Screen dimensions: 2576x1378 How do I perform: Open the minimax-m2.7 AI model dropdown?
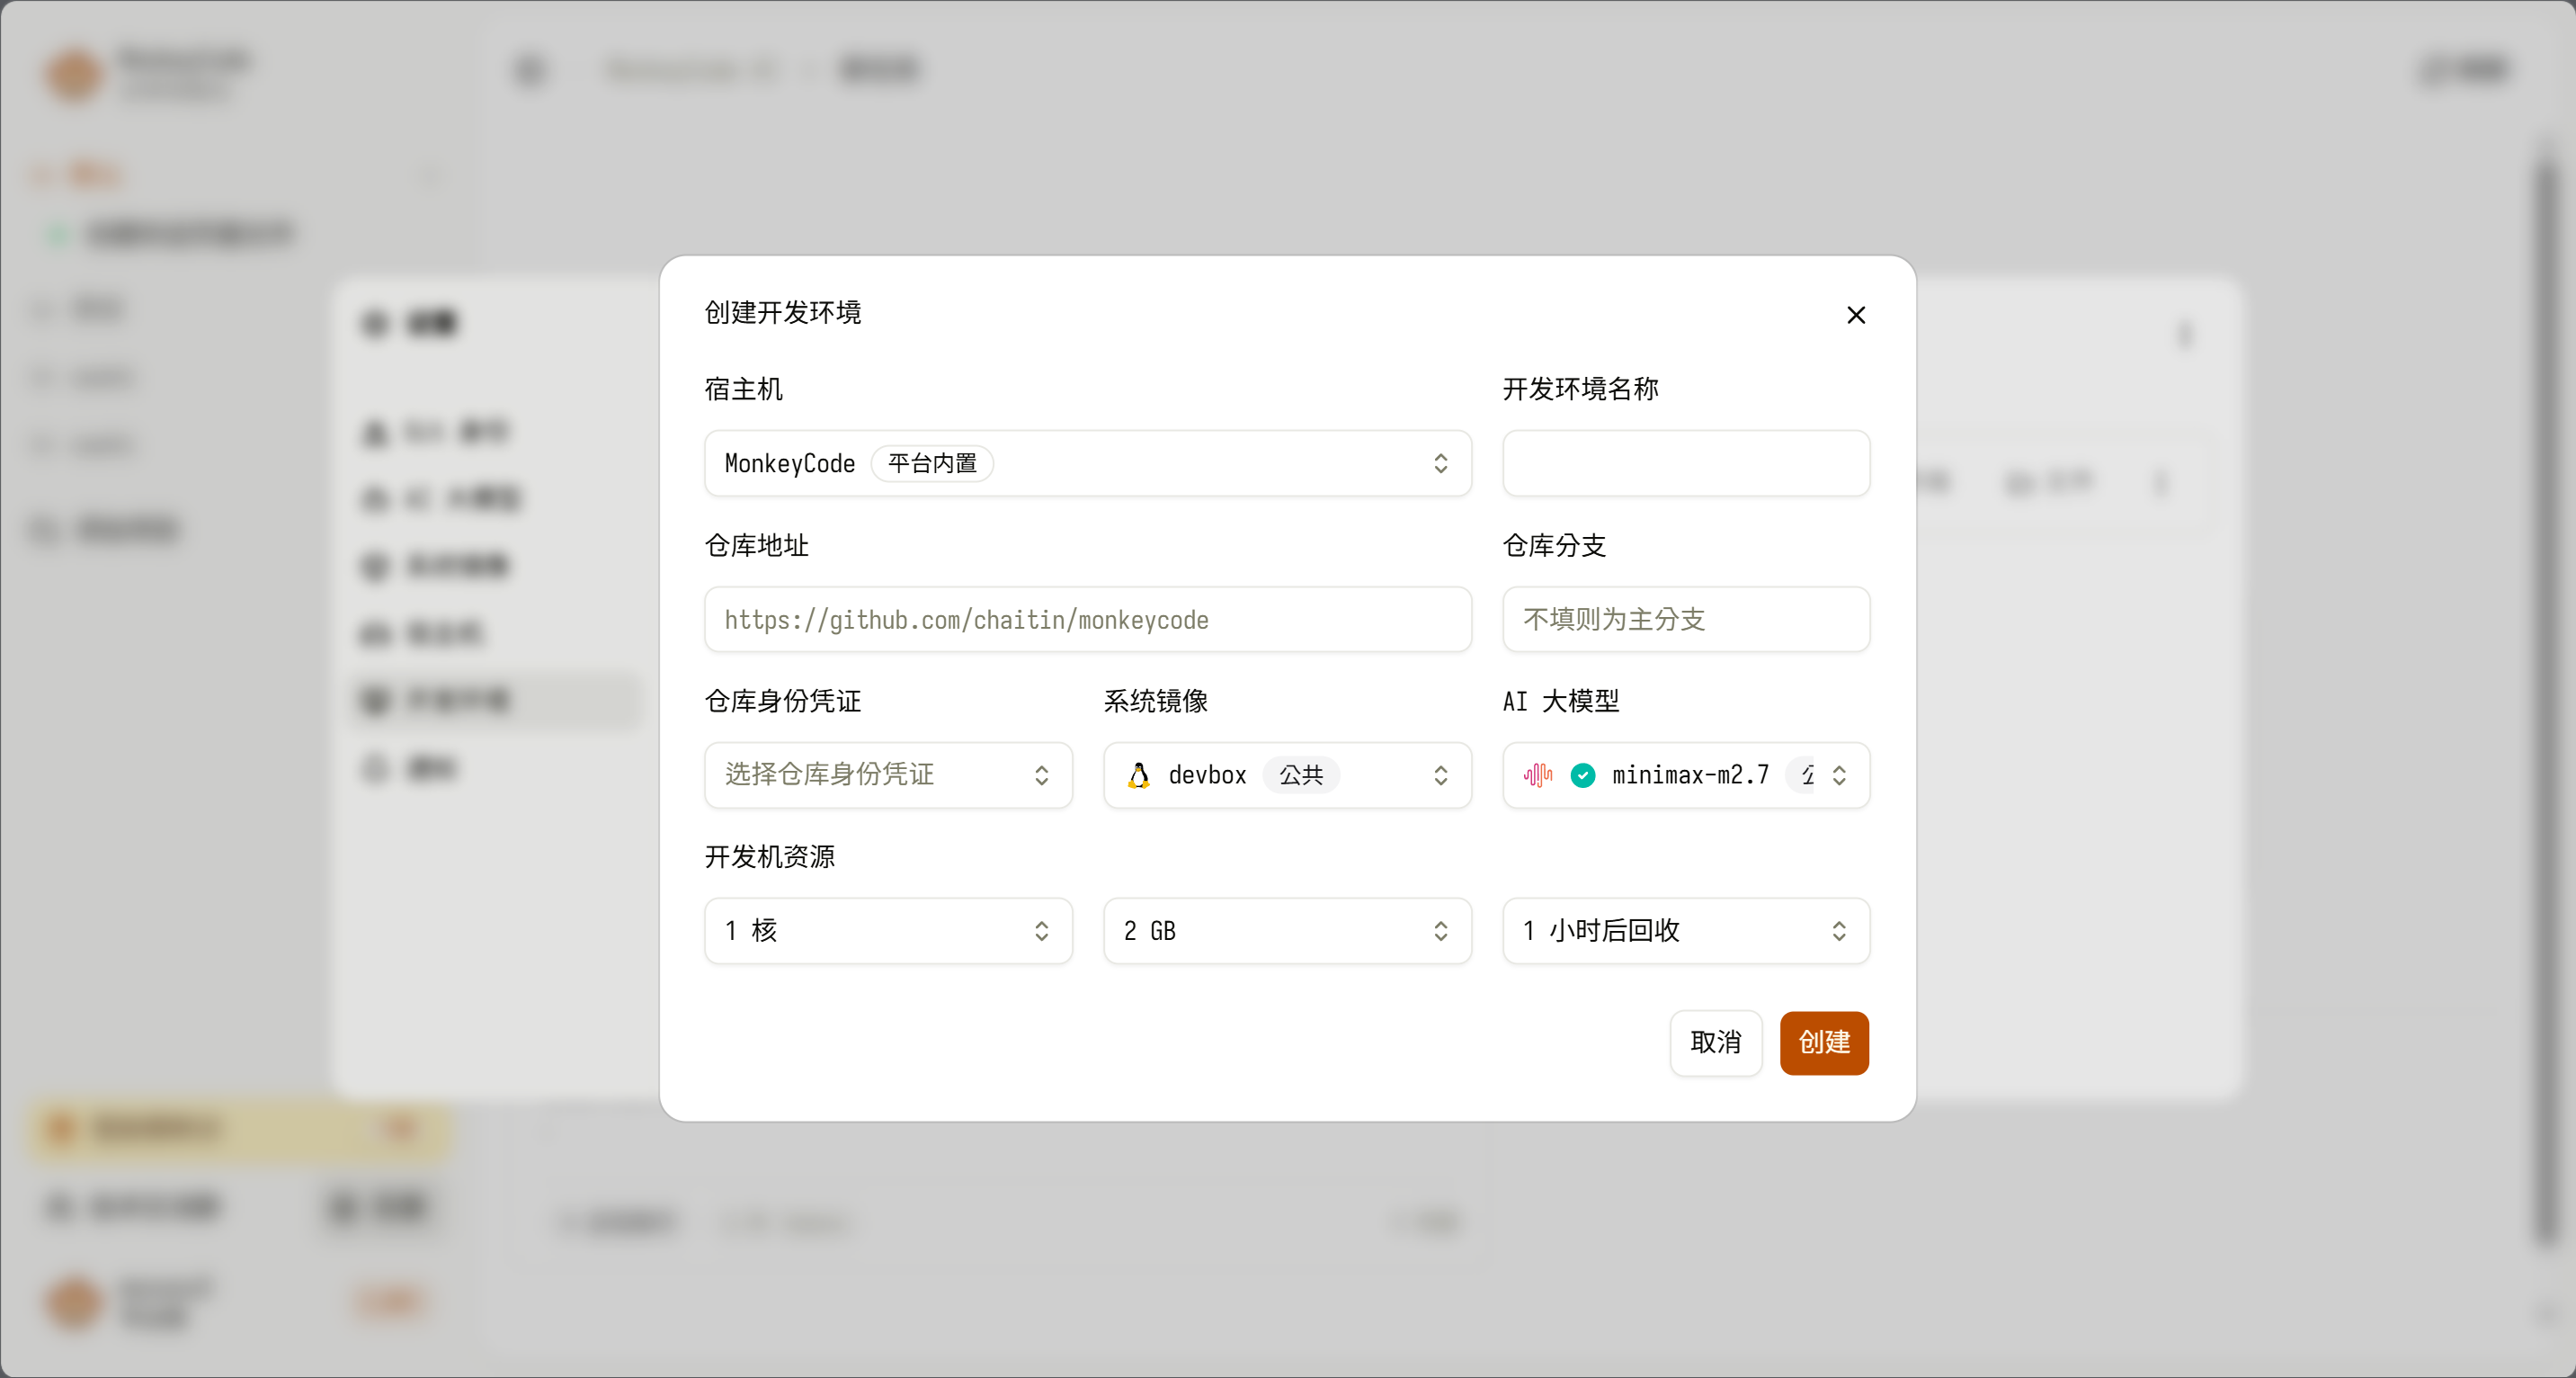click(x=1685, y=774)
